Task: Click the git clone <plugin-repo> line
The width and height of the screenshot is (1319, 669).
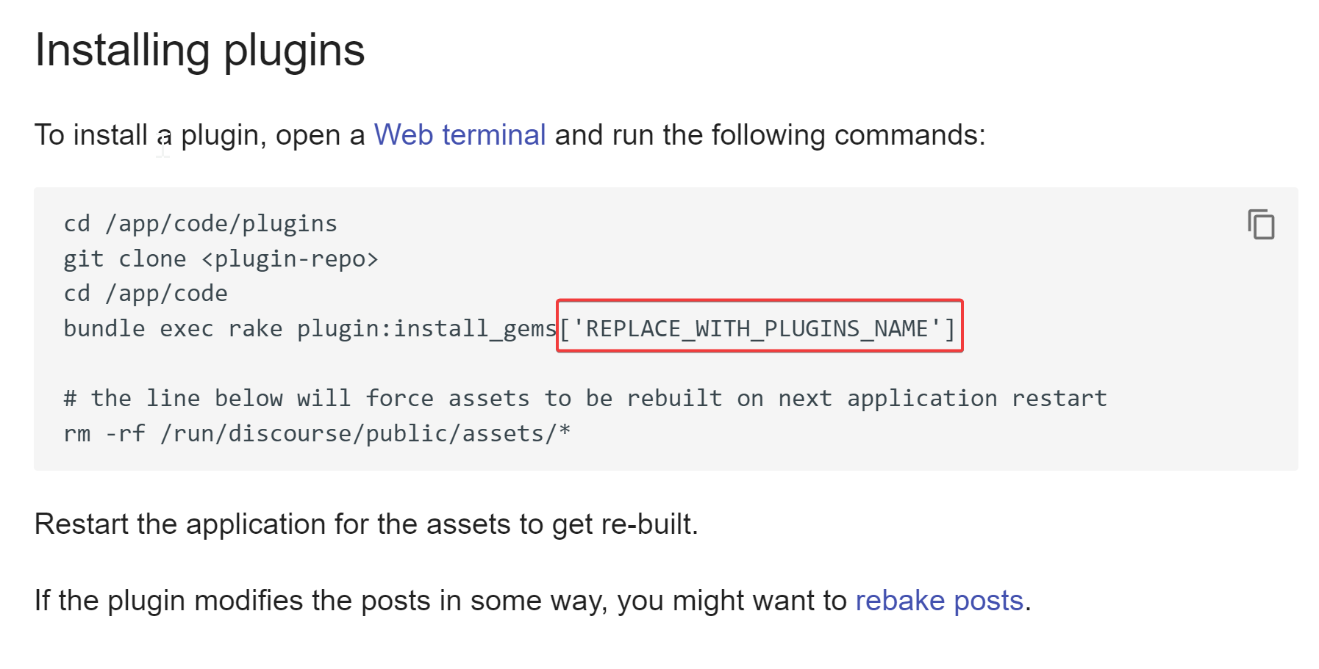Action: click(x=221, y=258)
